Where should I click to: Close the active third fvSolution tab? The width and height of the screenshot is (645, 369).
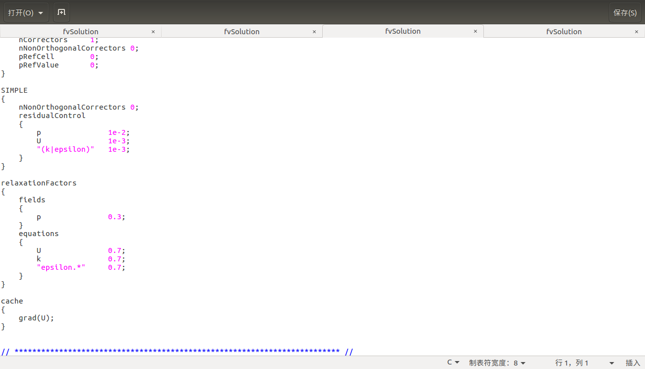[475, 31]
